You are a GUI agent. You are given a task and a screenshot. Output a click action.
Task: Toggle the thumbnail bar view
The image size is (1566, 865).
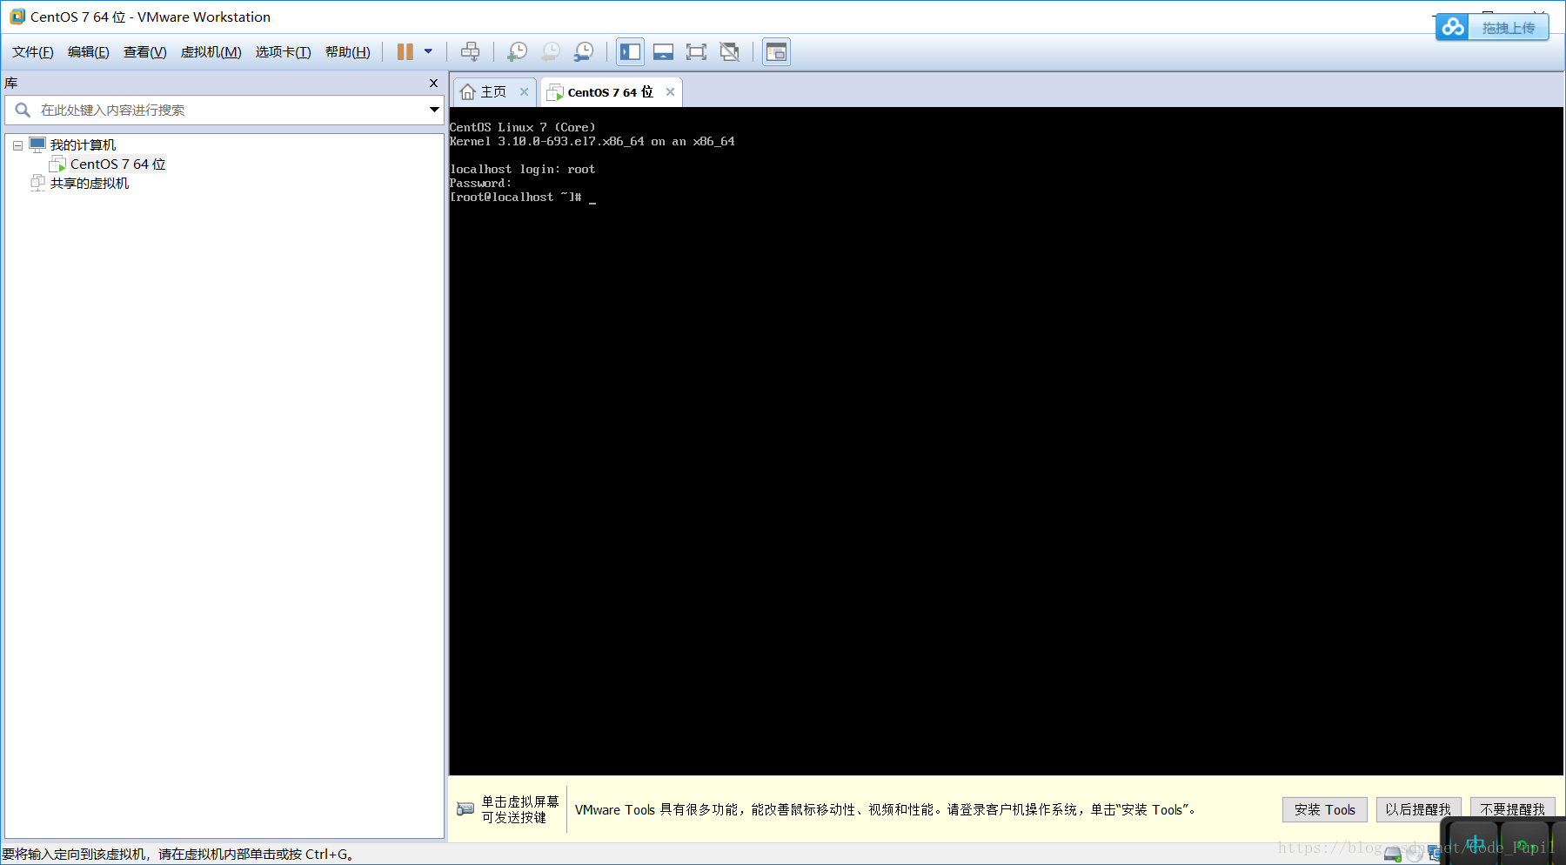[663, 52]
